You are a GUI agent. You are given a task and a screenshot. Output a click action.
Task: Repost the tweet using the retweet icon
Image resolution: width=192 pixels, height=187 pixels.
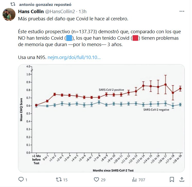[x=59, y=180]
